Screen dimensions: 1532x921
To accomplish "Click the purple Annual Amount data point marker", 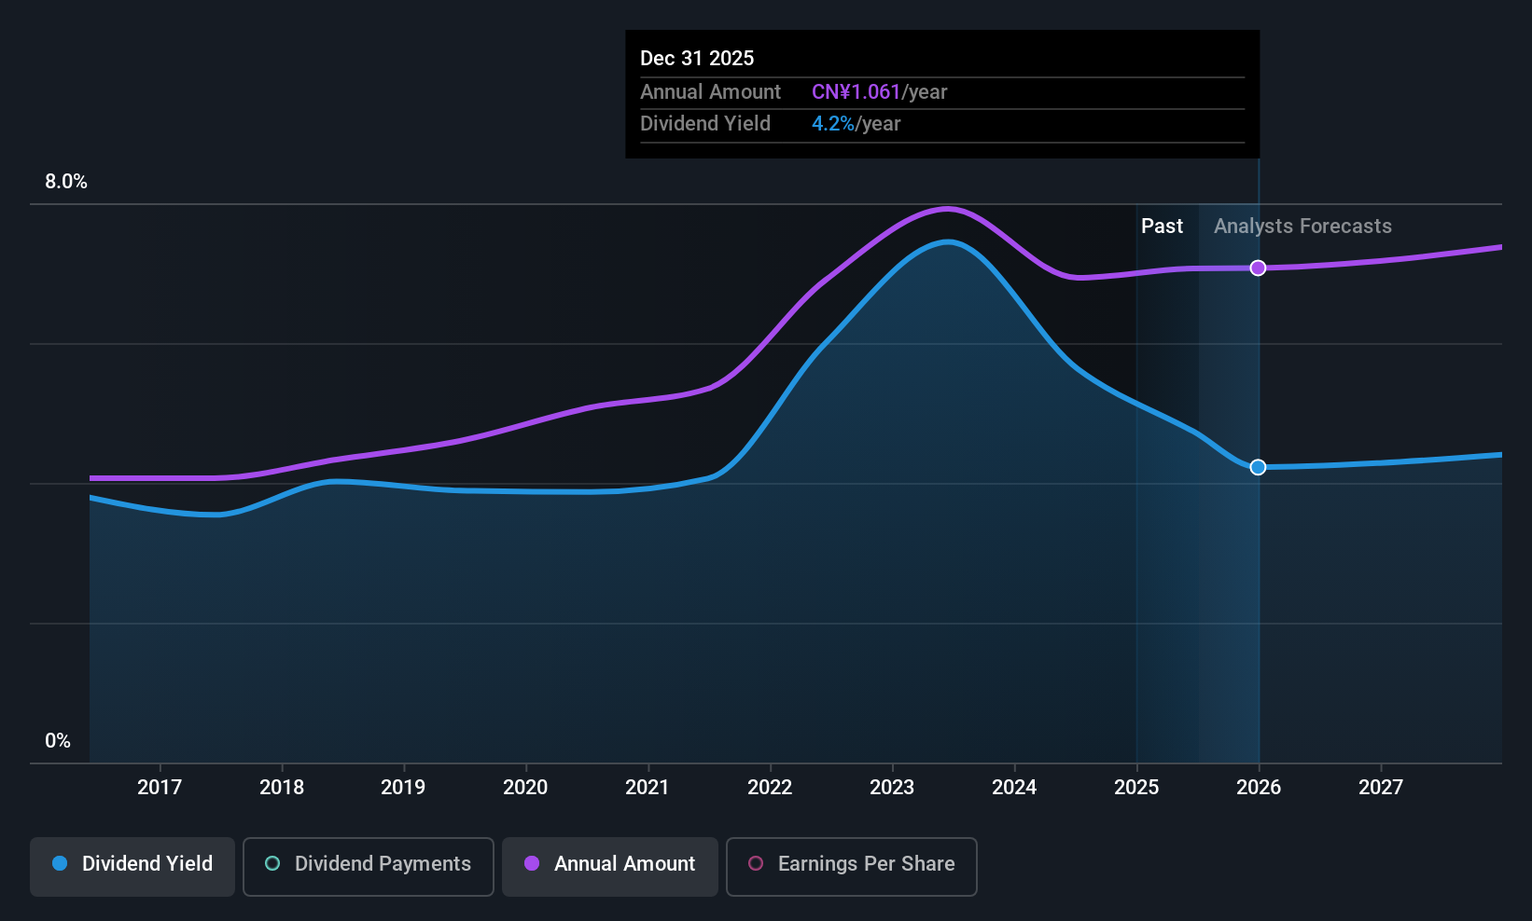I will pos(1258,268).
